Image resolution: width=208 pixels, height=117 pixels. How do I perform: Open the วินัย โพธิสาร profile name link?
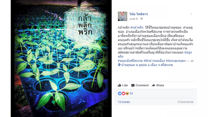click(139, 14)
